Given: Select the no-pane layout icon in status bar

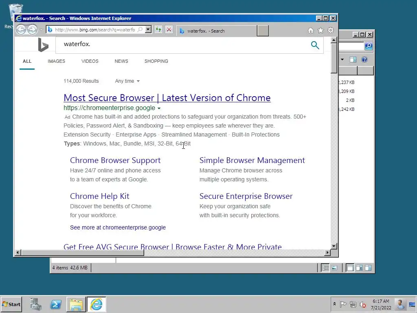Looking at the screenshot, I should (350, 268).
